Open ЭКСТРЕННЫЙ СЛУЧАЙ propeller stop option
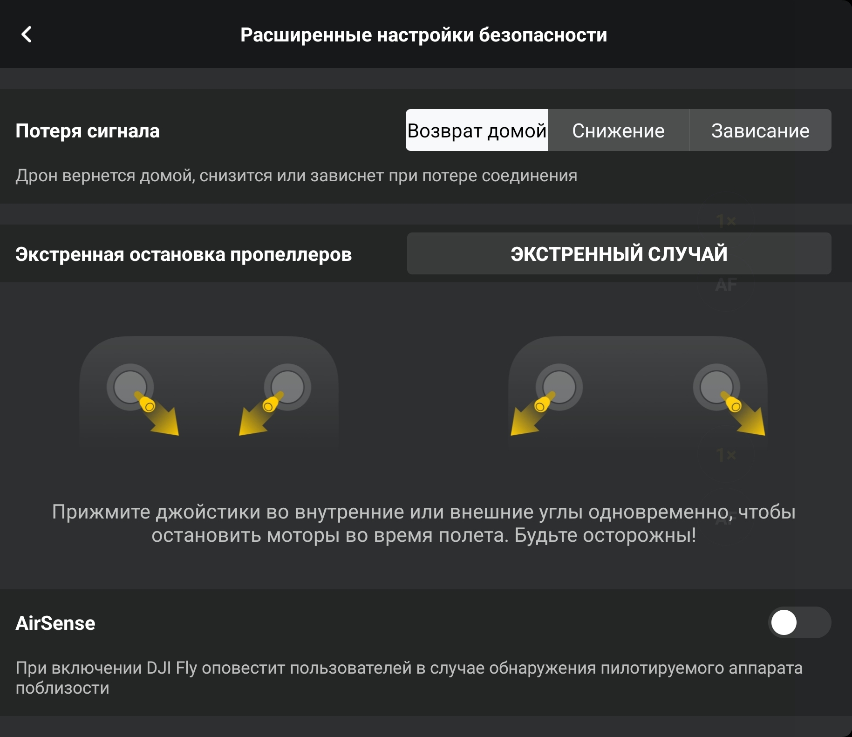The image size is (852, 737). [x=619, y=254]
